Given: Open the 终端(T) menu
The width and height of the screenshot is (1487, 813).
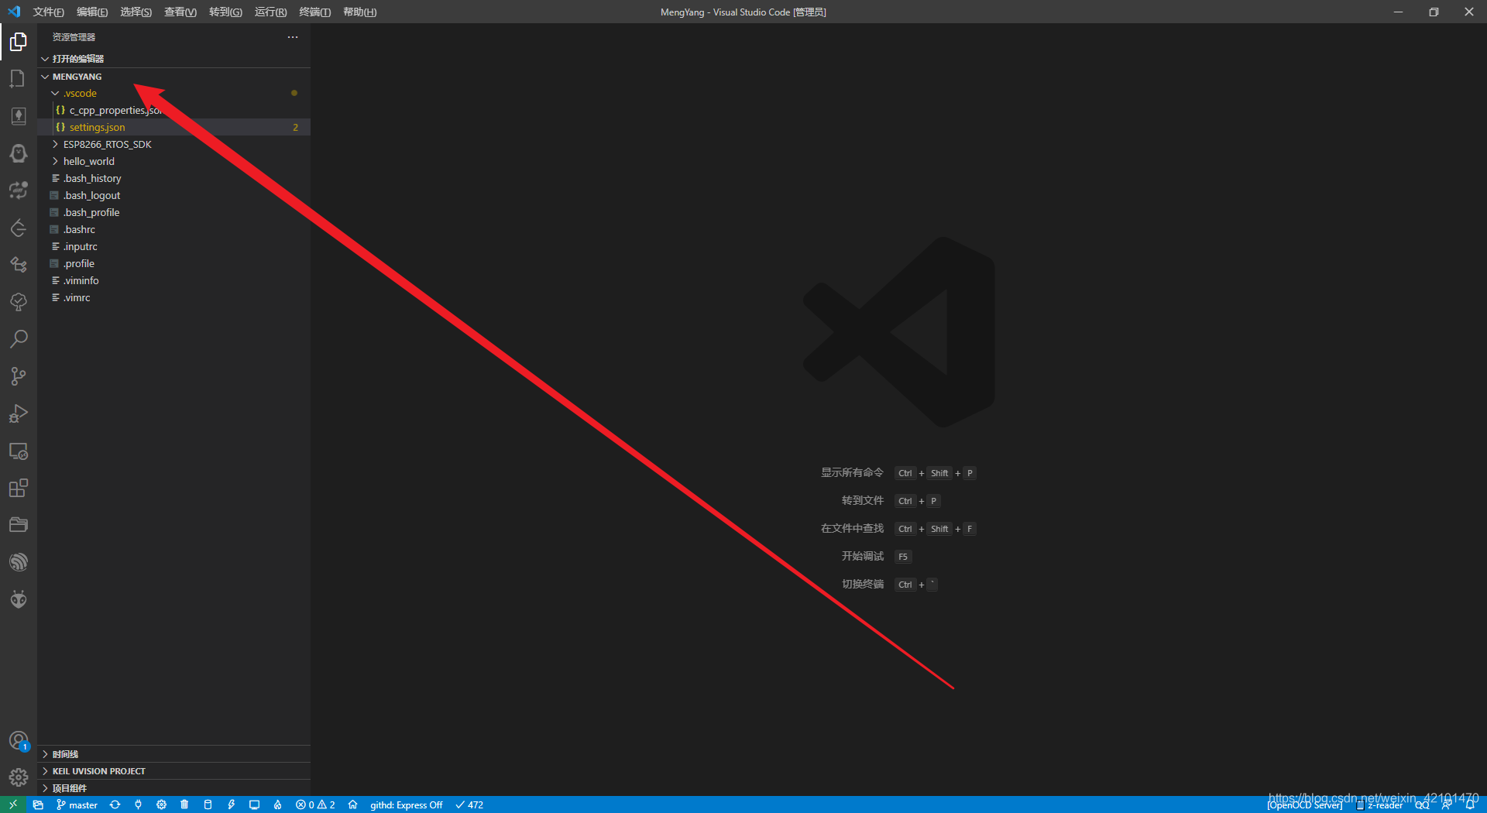Looking at the screenshot, I should (315, 12).
